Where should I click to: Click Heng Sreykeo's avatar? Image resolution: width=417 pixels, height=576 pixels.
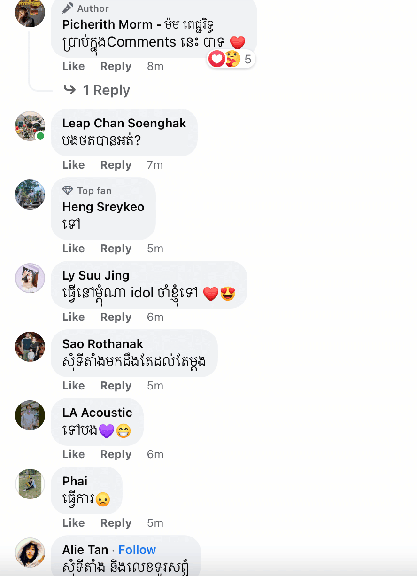pos(30,195)
